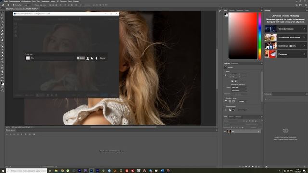
Task: Open the Цвета RGB mode dropdown
Action: point(239,87)
